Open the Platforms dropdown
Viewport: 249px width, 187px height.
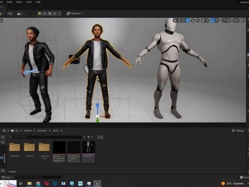[75, 14]
